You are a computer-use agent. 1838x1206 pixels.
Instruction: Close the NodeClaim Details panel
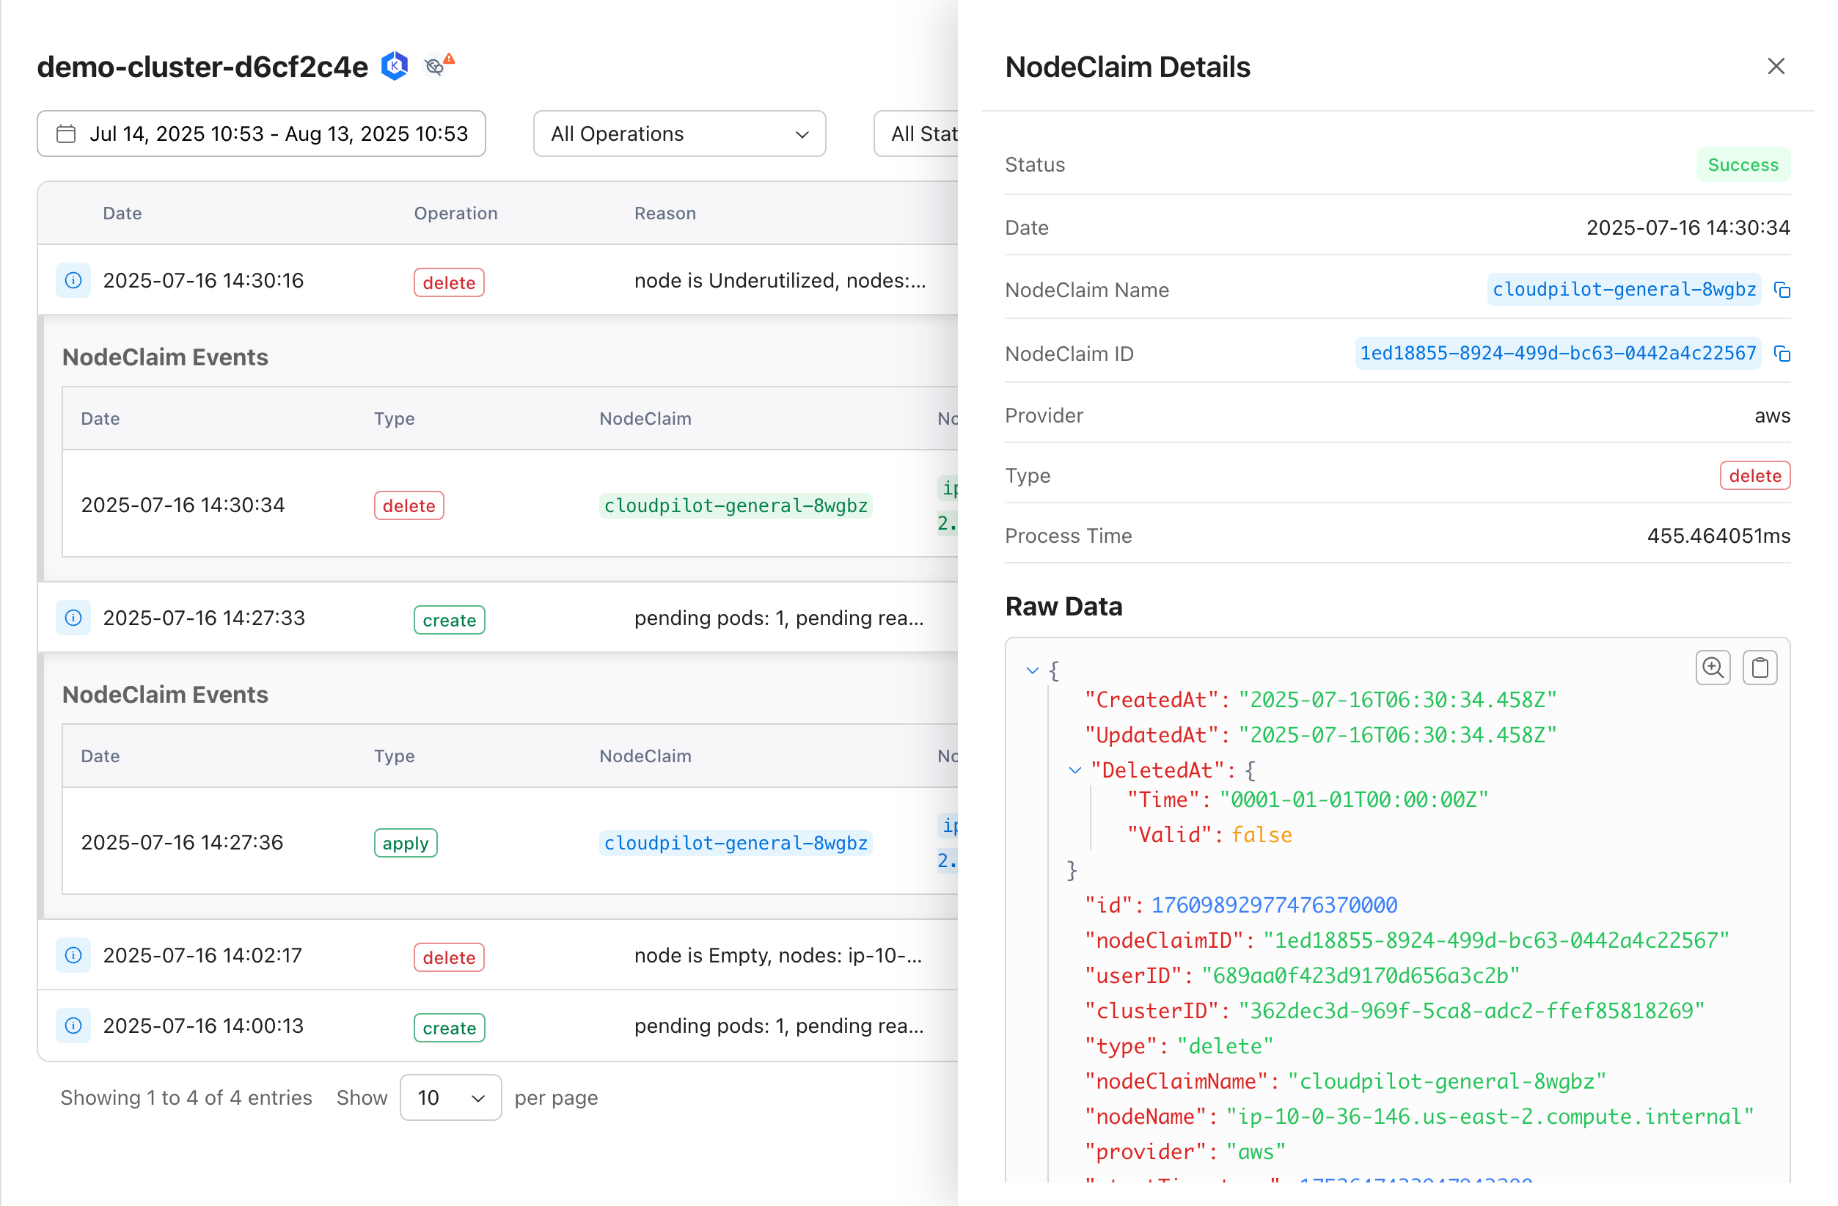coord(1776,67)
